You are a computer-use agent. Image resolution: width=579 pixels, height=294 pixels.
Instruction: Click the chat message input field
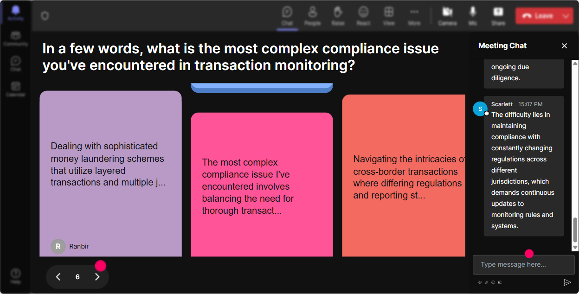523,265
